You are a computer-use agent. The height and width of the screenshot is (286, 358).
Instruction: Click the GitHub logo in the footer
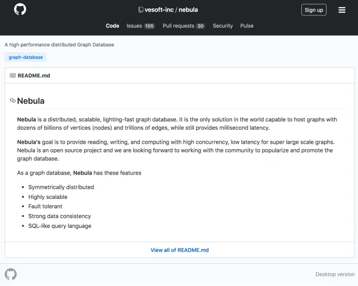11,274
